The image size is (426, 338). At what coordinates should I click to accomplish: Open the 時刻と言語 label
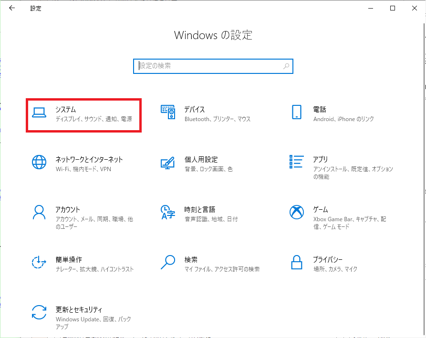[200, 210]
